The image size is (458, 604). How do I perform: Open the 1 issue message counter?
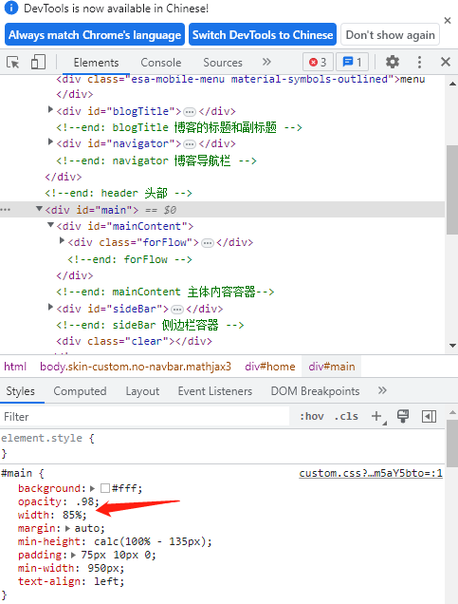pos(352,62)
